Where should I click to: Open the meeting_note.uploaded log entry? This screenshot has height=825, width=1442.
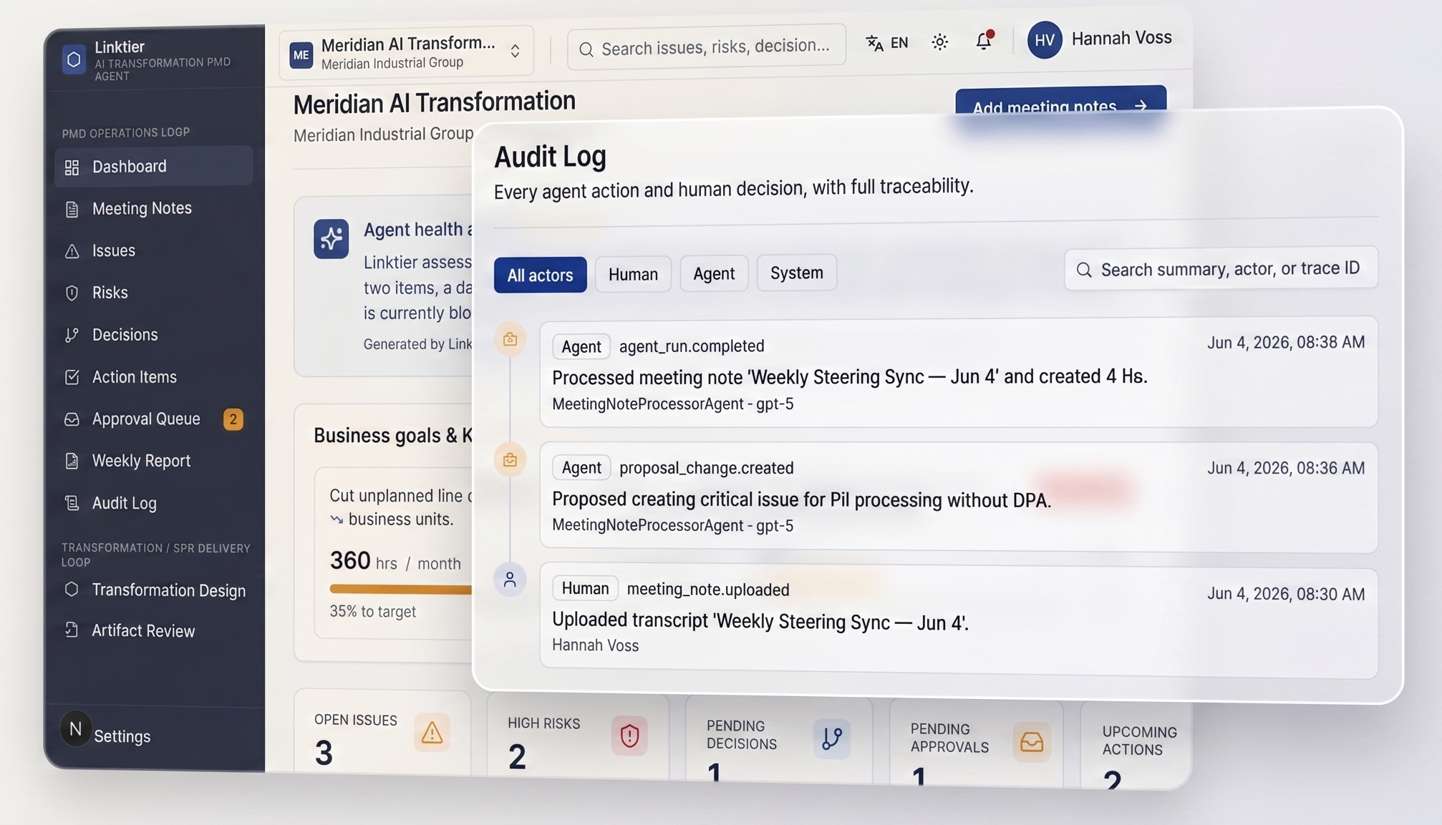pyautogui.click(x=959, y=621)
